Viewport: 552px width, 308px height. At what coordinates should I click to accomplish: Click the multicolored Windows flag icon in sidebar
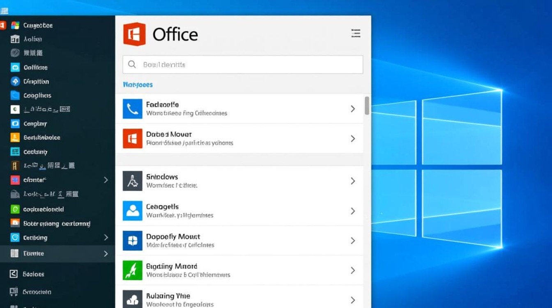15,25
